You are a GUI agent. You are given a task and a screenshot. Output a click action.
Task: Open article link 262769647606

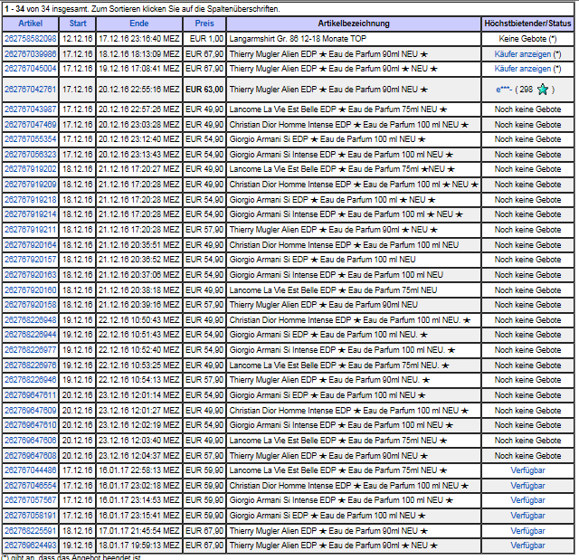[x=30, y=441]
